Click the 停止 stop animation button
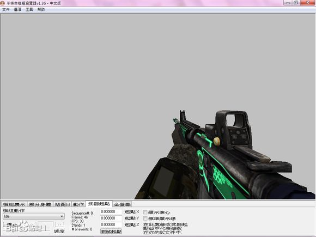The image size is (316, 237). (x=12, y=224)
